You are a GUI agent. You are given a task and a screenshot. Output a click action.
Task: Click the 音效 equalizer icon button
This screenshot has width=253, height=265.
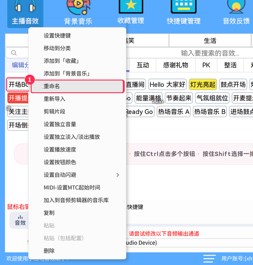[x=20, y=220]
